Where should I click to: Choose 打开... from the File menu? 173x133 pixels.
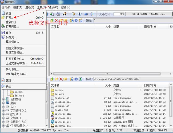pyautogui.click(x=23, y=18)
